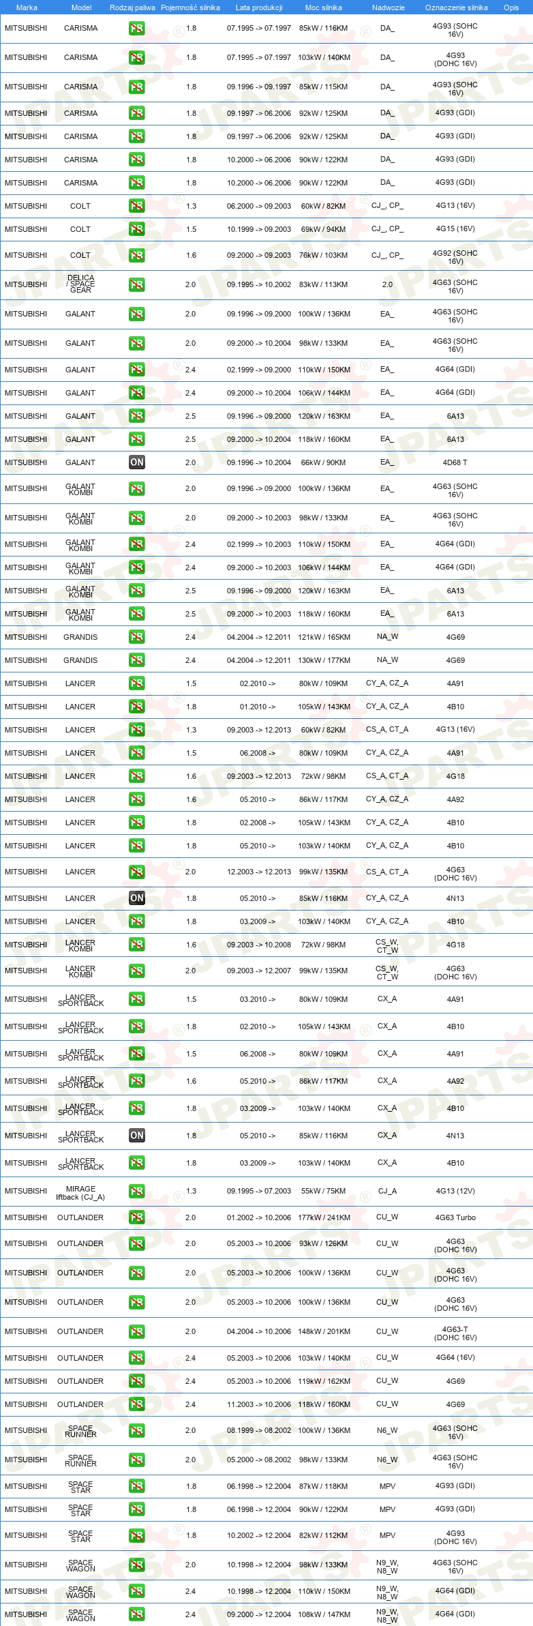Viewport: 533px width, 1626px height.
Task: Click the PB icon in OUTLANDER 4G64 (16V) row
Action: point(136,1358)
